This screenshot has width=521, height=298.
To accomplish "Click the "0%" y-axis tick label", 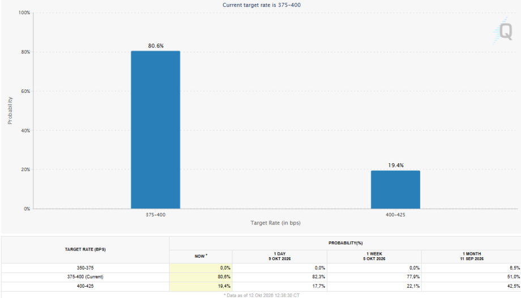I will (x=27, y=209).
